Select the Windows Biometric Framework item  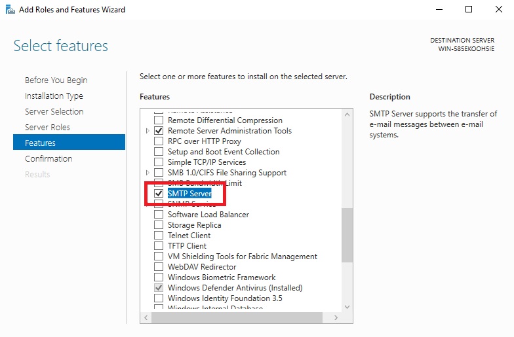point(222,277)
